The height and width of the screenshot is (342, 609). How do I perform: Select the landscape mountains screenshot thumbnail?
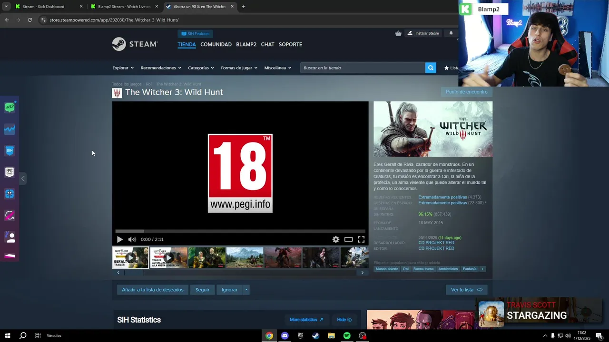[245, 257]
